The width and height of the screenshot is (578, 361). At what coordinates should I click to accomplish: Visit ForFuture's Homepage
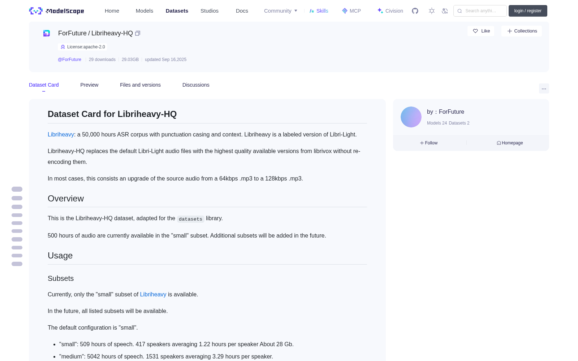[510, 143]
